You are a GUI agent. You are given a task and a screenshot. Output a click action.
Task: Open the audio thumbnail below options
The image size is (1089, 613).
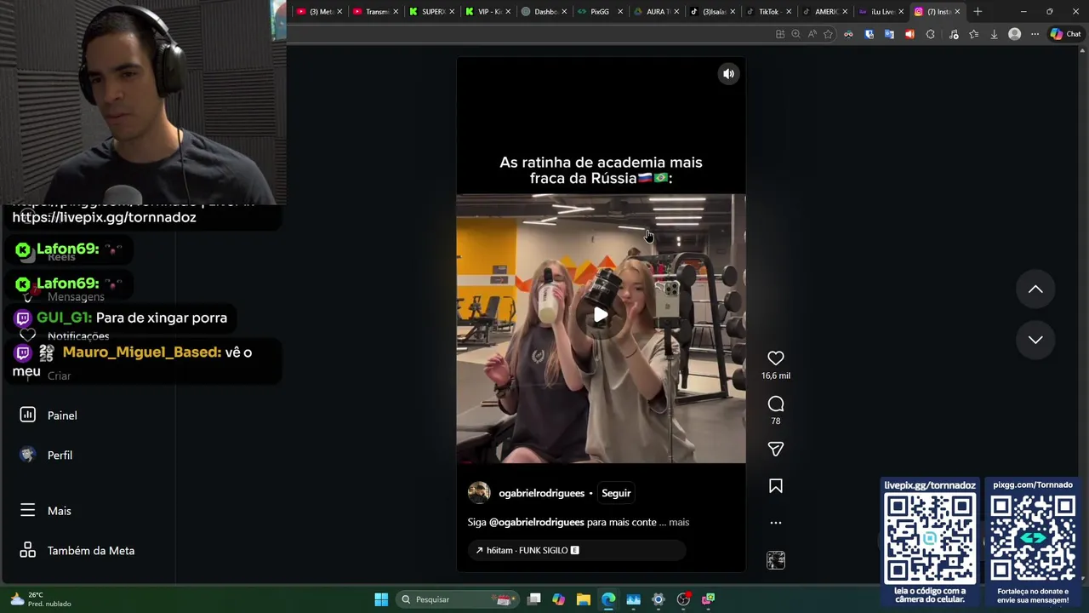point(775,560)
